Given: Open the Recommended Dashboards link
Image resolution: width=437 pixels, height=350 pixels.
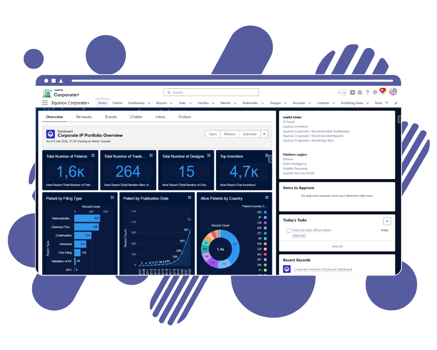Looking at the screenshot, I should coord(316,131).
